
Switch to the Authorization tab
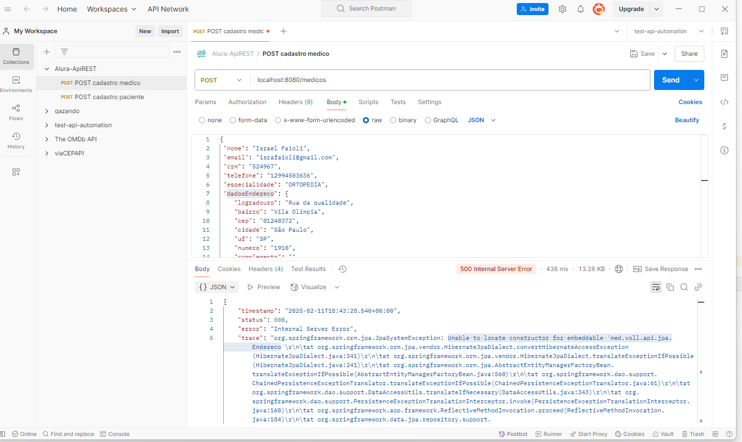coord(247,102)
